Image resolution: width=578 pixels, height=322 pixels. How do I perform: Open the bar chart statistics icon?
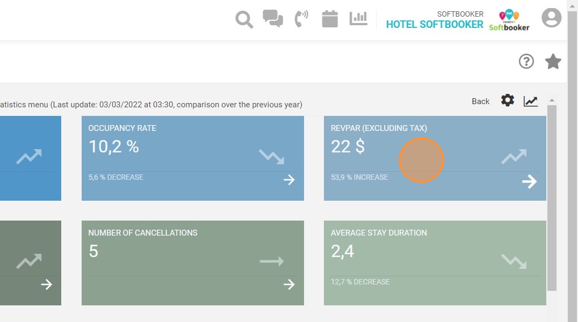click(358, 18)
